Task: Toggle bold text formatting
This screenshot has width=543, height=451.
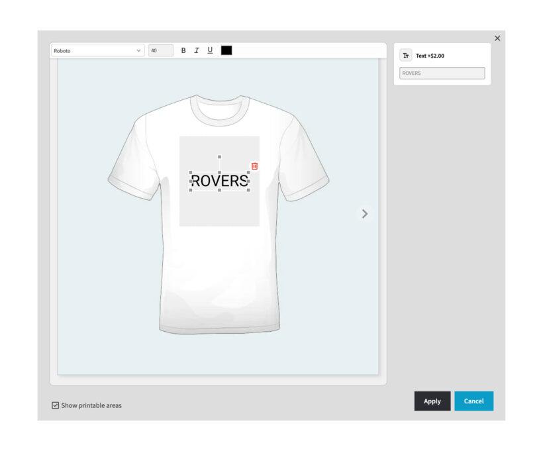Action: pos(183,50)
